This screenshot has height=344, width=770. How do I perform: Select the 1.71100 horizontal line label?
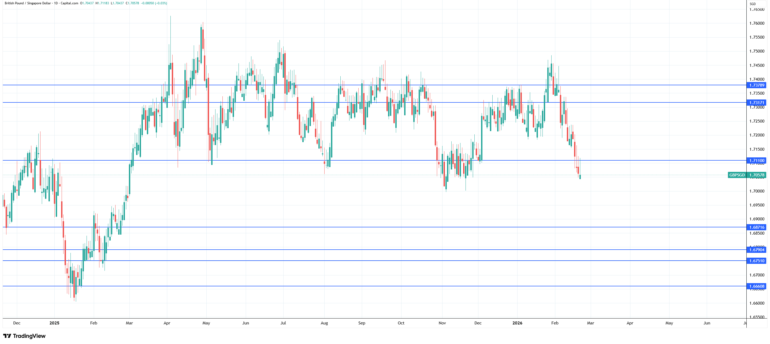click(756, 161)
